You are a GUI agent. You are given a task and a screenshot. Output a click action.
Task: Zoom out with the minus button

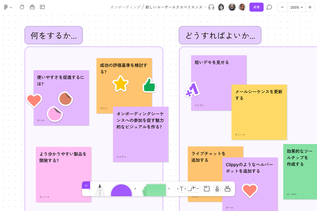[x=282, y=7]
